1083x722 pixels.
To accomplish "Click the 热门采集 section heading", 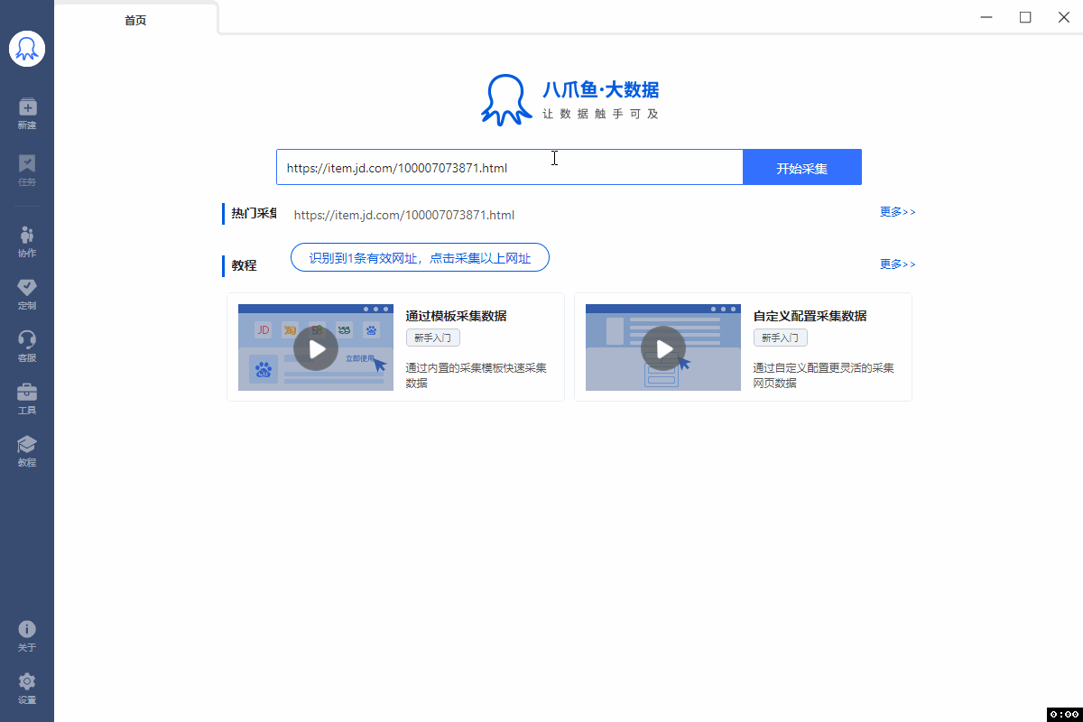I will [254, 214].
